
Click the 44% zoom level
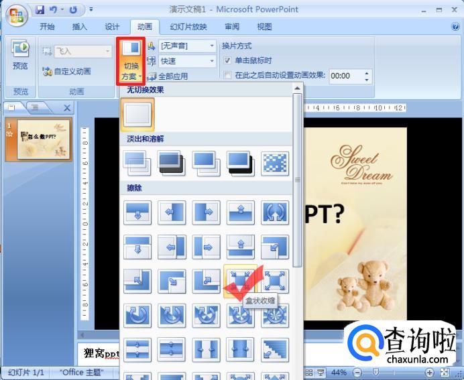tap(339, 373)
